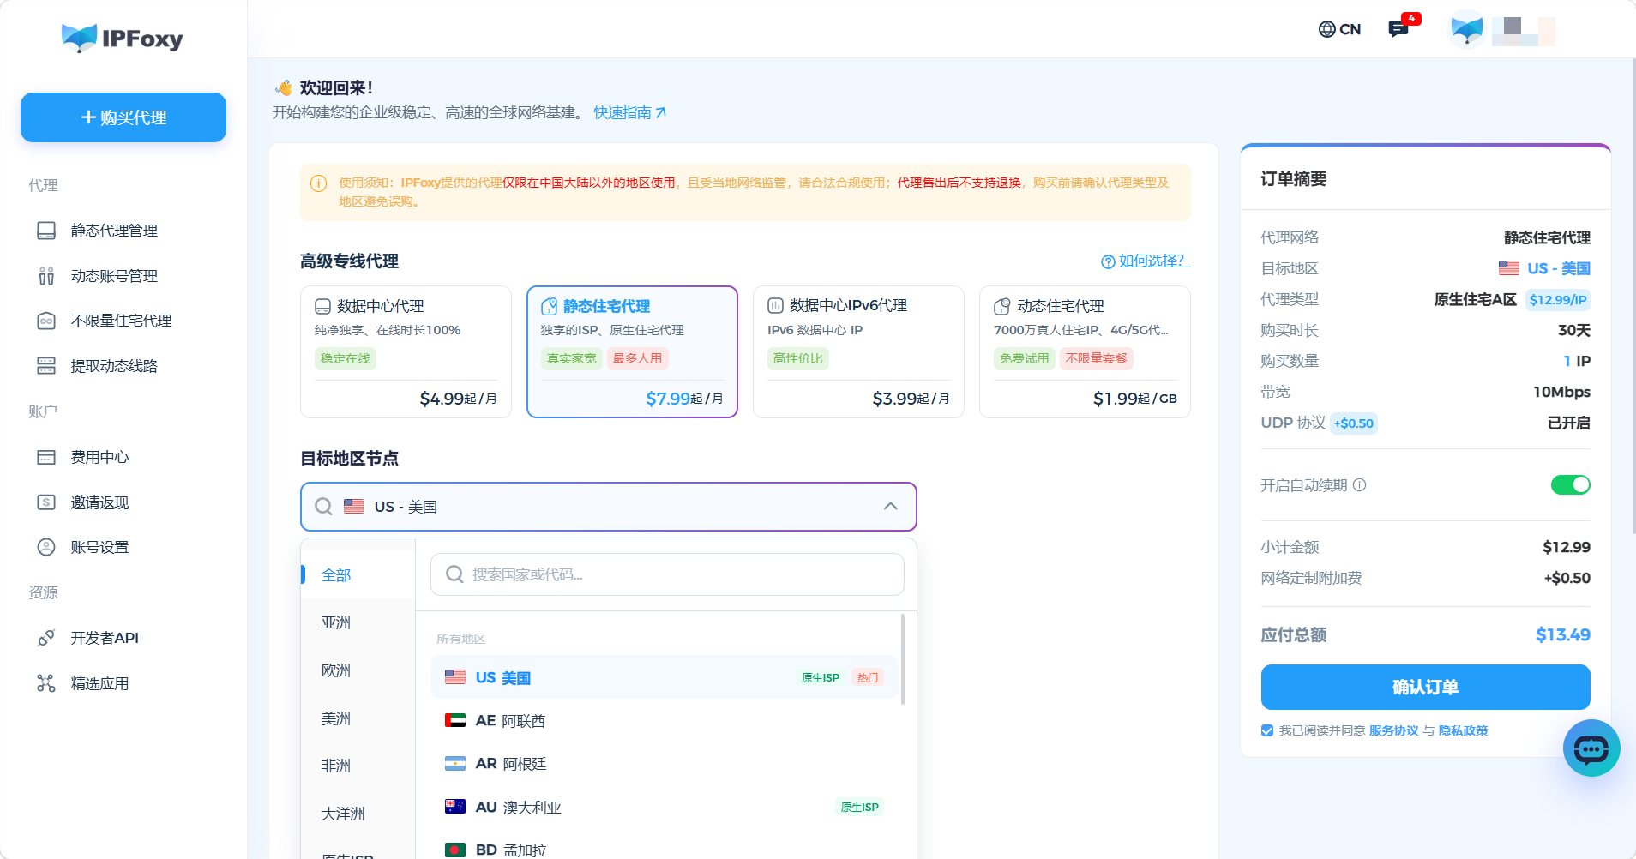This screenshot has height=859, width=1636.
Task: Click info icon beside 开启自动续期
Action: pos(1360,485)
